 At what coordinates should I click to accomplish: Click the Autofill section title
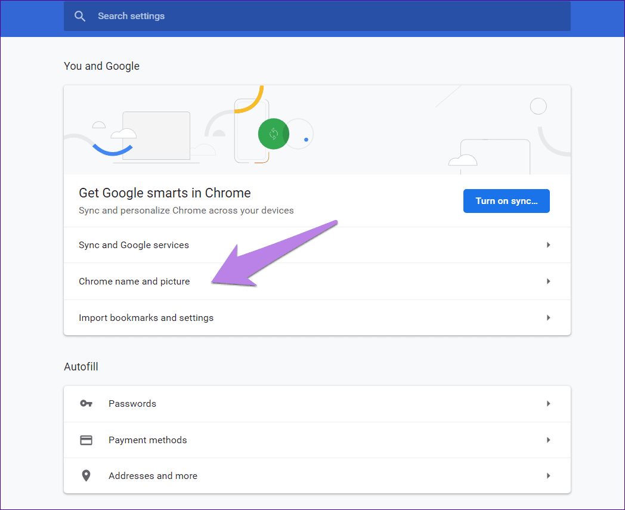(x=81, y=366)
